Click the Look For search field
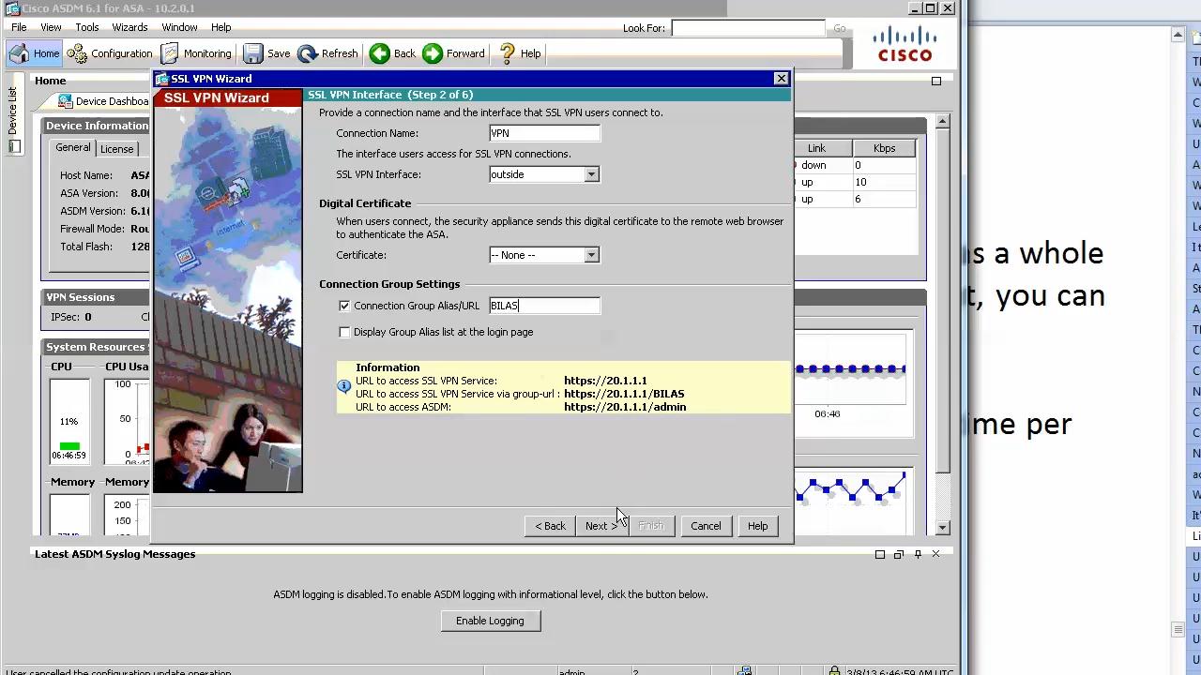The width and height of the screenshot is (1201, 675). pyautogui.click(x=748, y=28)
